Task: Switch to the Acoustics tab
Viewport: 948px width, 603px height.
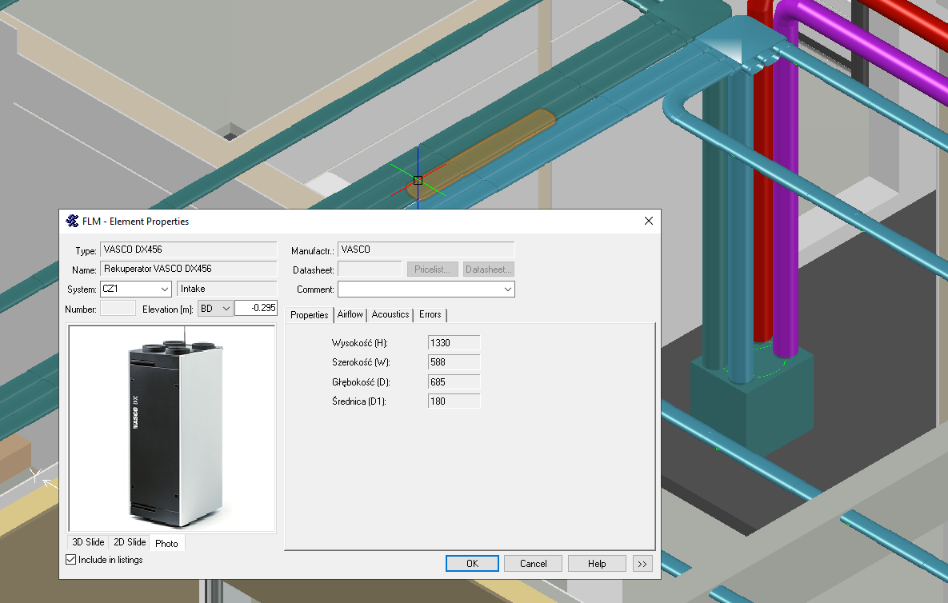Action: click(390, 314)
